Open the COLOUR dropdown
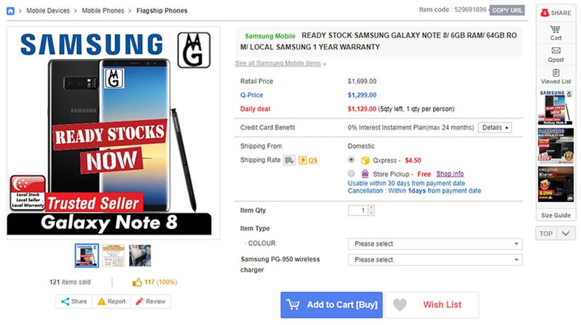The height and width of the screenshot is (325, 581). (x=435, y=244)
